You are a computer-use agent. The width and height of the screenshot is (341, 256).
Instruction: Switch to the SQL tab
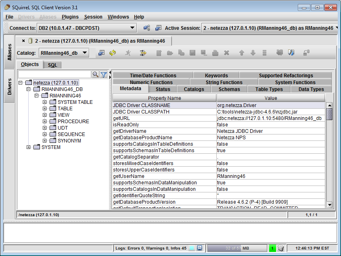(52, 65)
